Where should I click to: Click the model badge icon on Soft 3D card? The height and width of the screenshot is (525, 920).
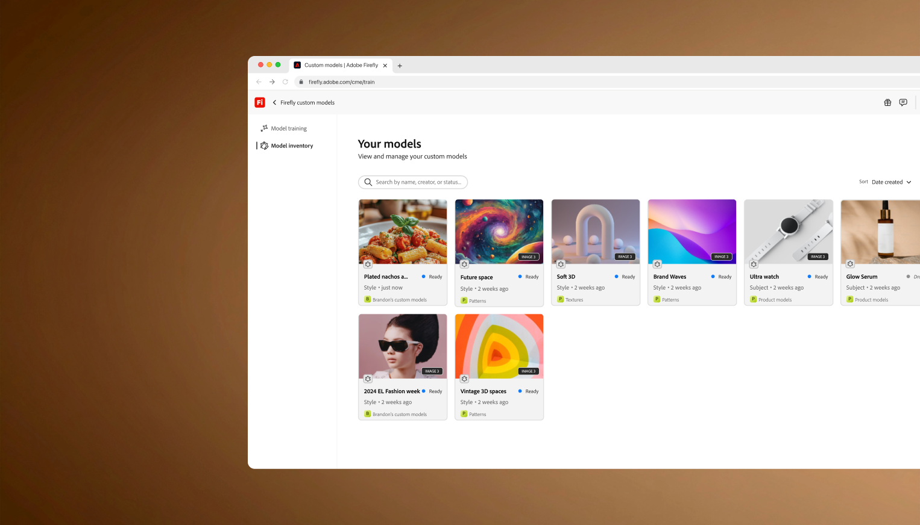[x=561, y=264]
